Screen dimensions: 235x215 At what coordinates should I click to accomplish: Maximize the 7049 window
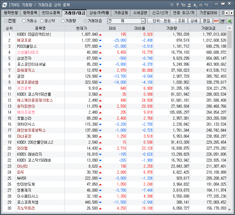[223, 3]
